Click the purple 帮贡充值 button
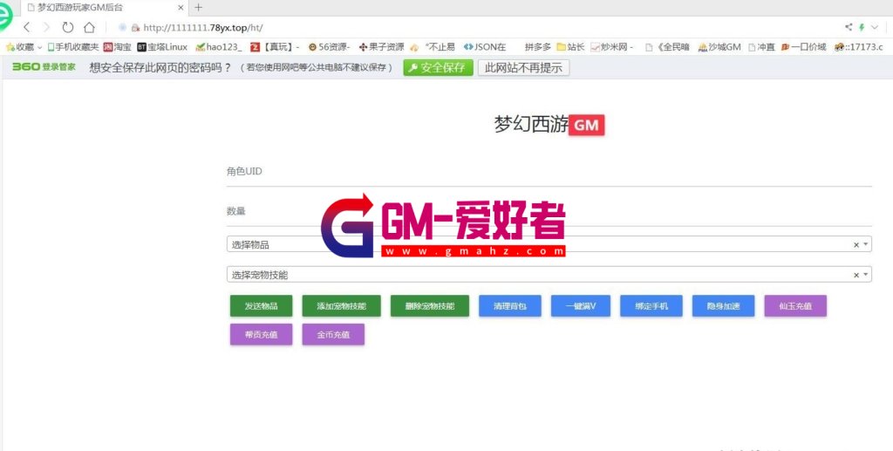 pos(262,334)
